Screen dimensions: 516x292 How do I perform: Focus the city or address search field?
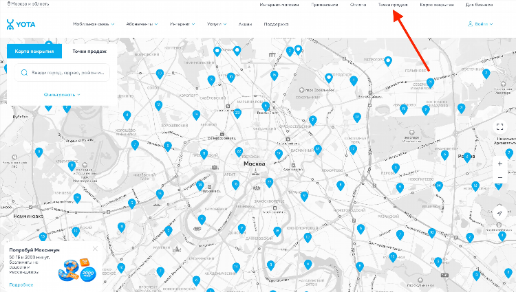(62, 73)
